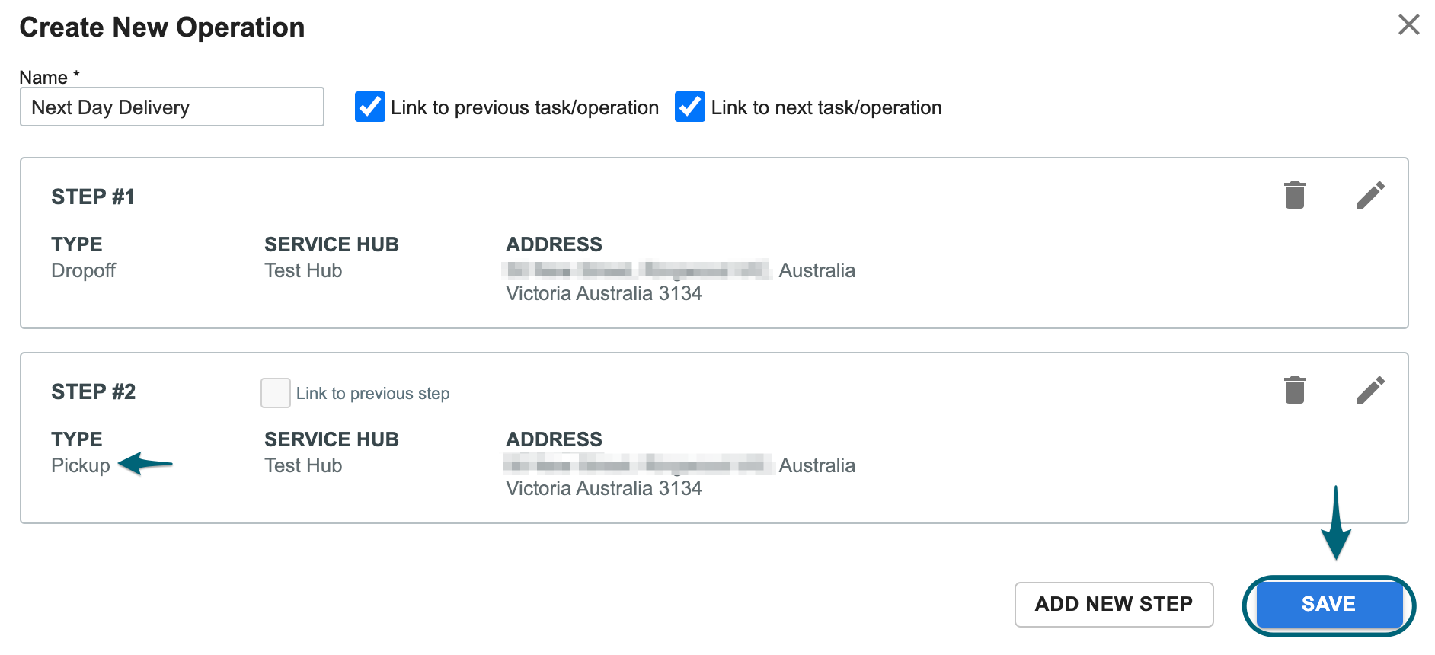Click the Victoria Australia 3134 address in Step #2

click(604, 488)
